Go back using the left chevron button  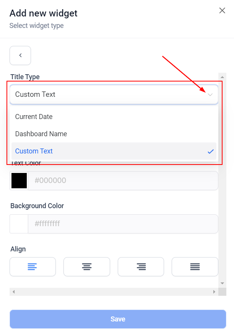[x=20, y=55]
